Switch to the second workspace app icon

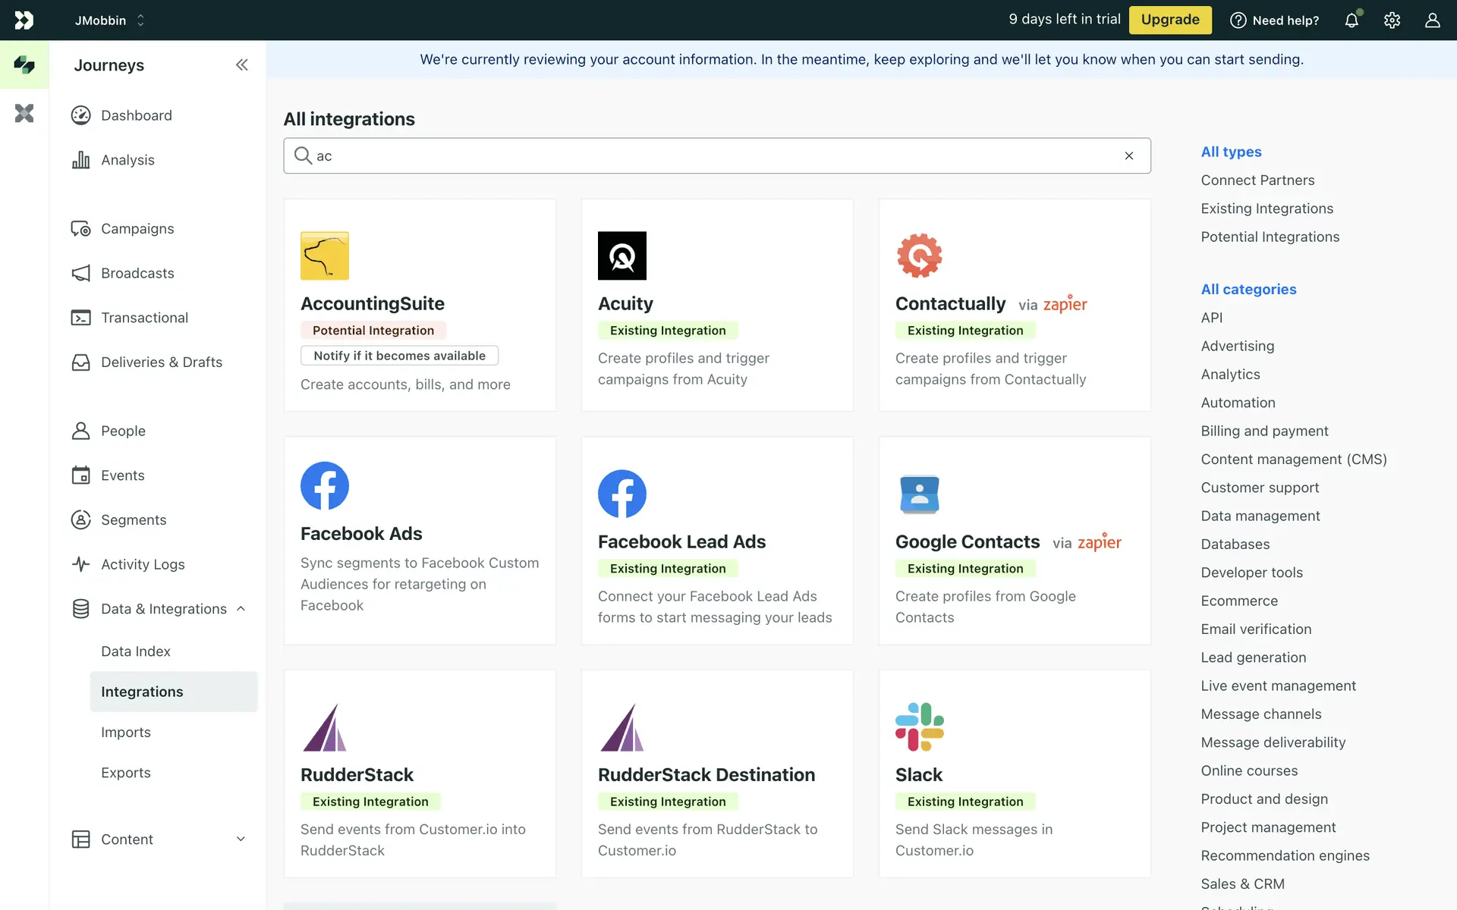(x=24, y=114)
